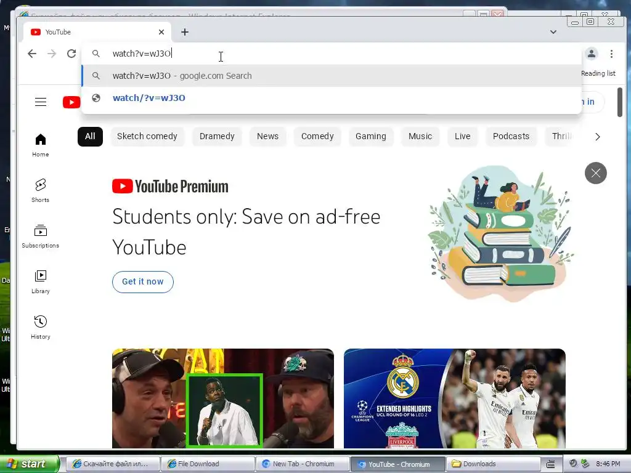The width and height of the screenshot is (631, 473).
Task: Filter by Dramedy chip
Action: click(217, 136)
